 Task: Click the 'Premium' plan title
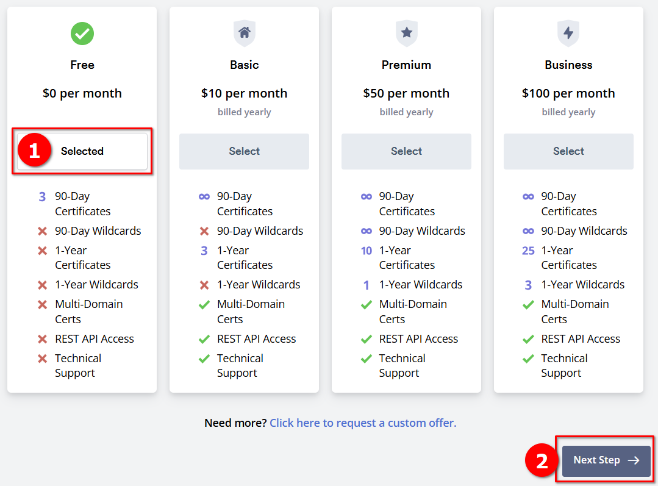click(406, 65)
